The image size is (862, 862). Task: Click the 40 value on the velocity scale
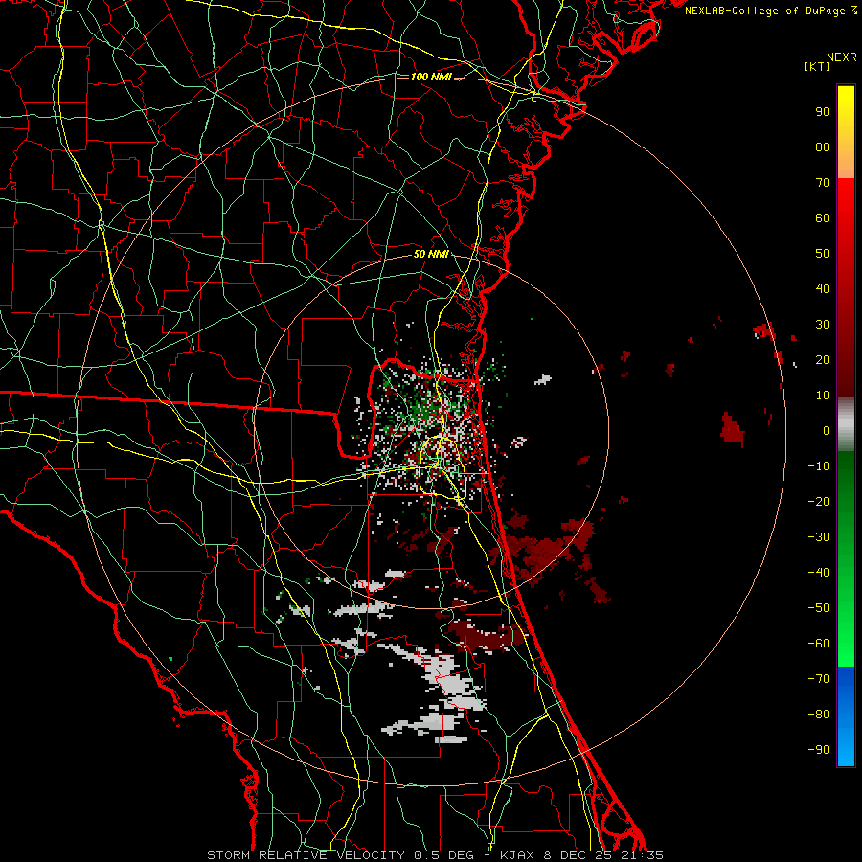[823, 289]
